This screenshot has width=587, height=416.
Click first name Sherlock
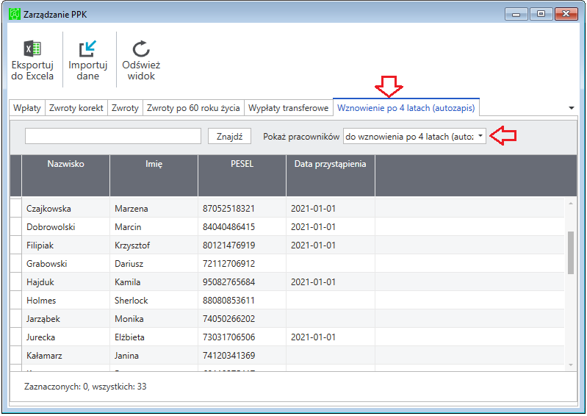[132, 301]
